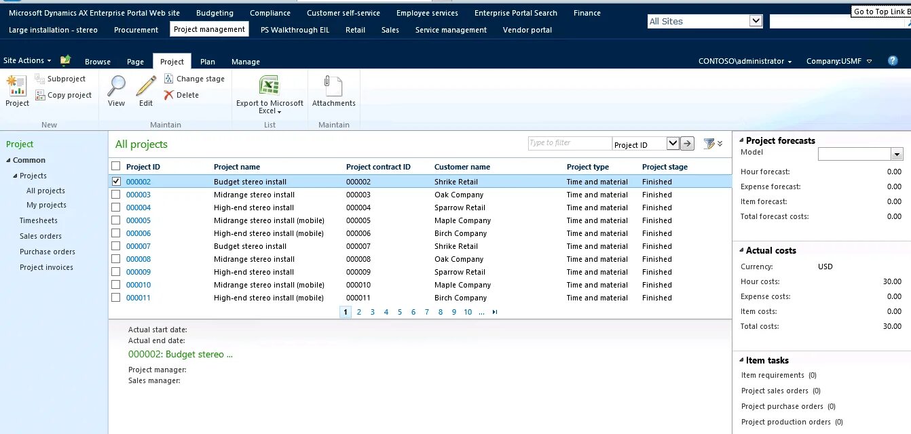Check the checkbox for project 000003

tap(116, 195)
